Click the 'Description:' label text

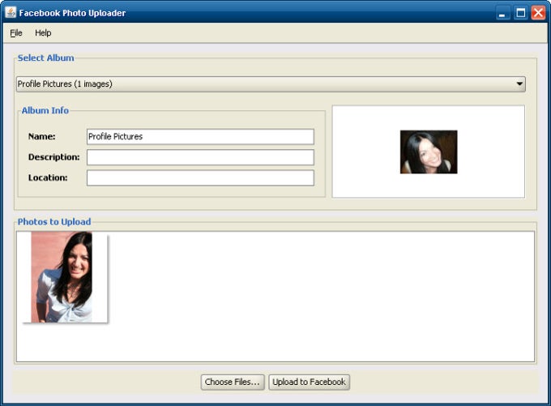pyautogui.click(x=53, y=157)
